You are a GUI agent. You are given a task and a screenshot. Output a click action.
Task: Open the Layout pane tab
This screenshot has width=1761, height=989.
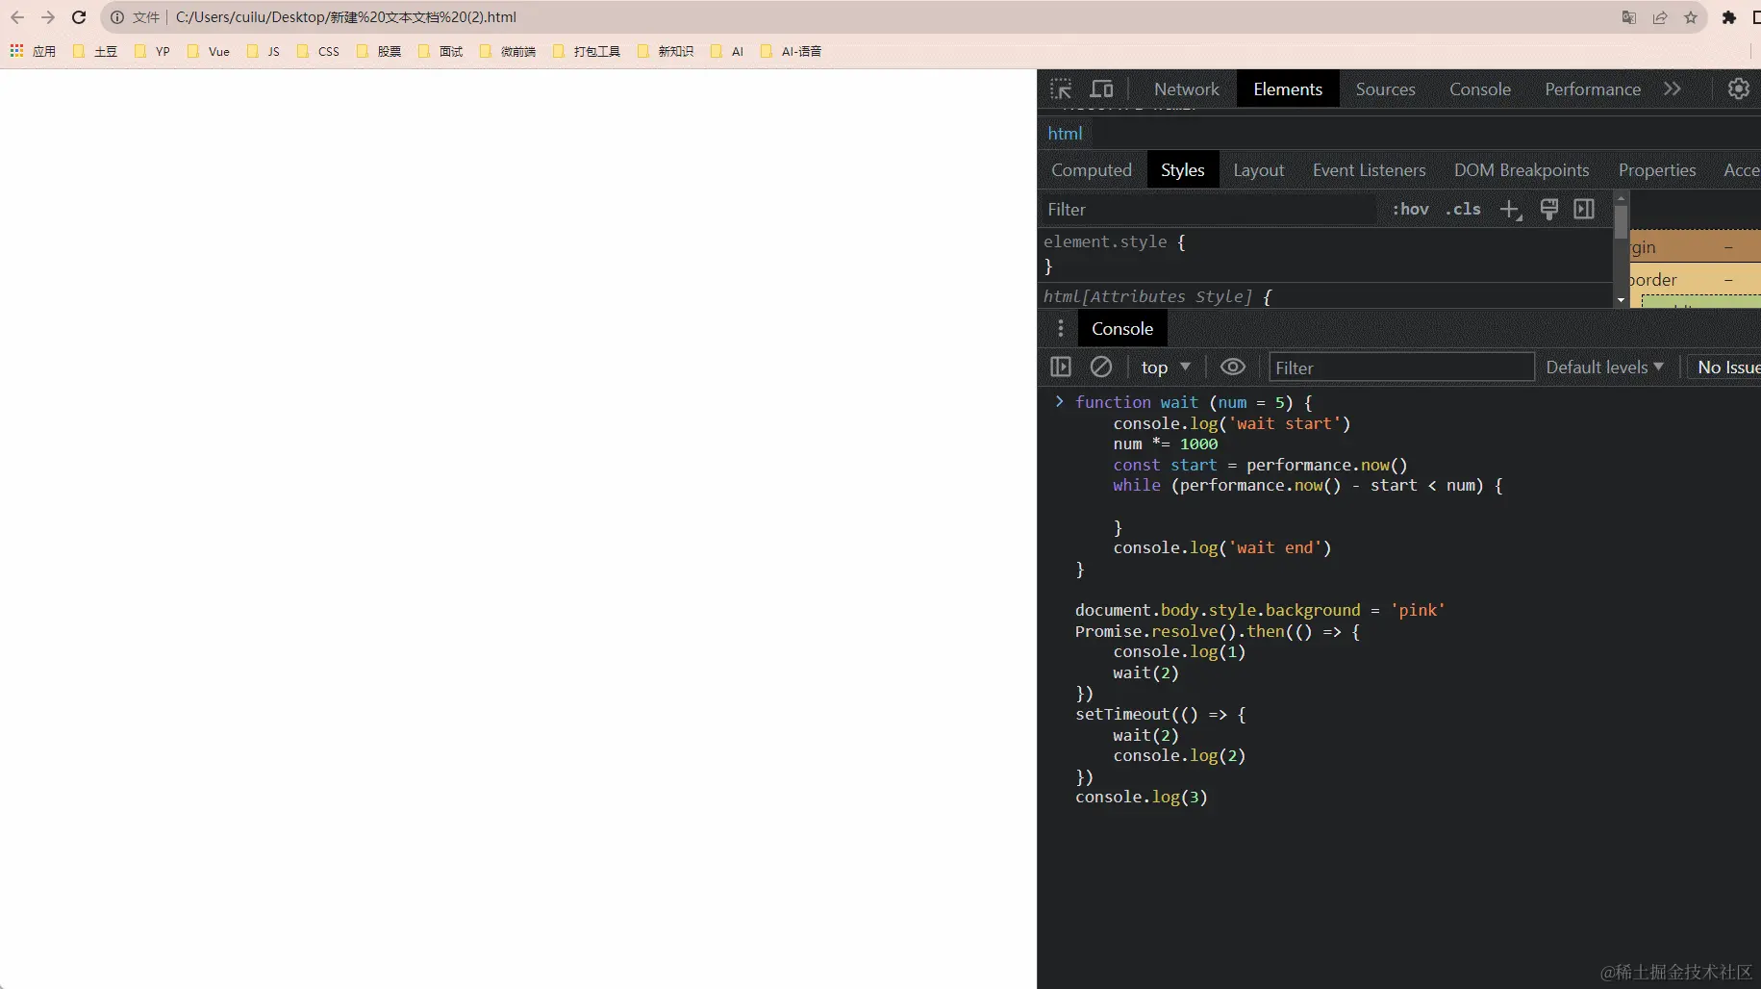[1258, 169]
